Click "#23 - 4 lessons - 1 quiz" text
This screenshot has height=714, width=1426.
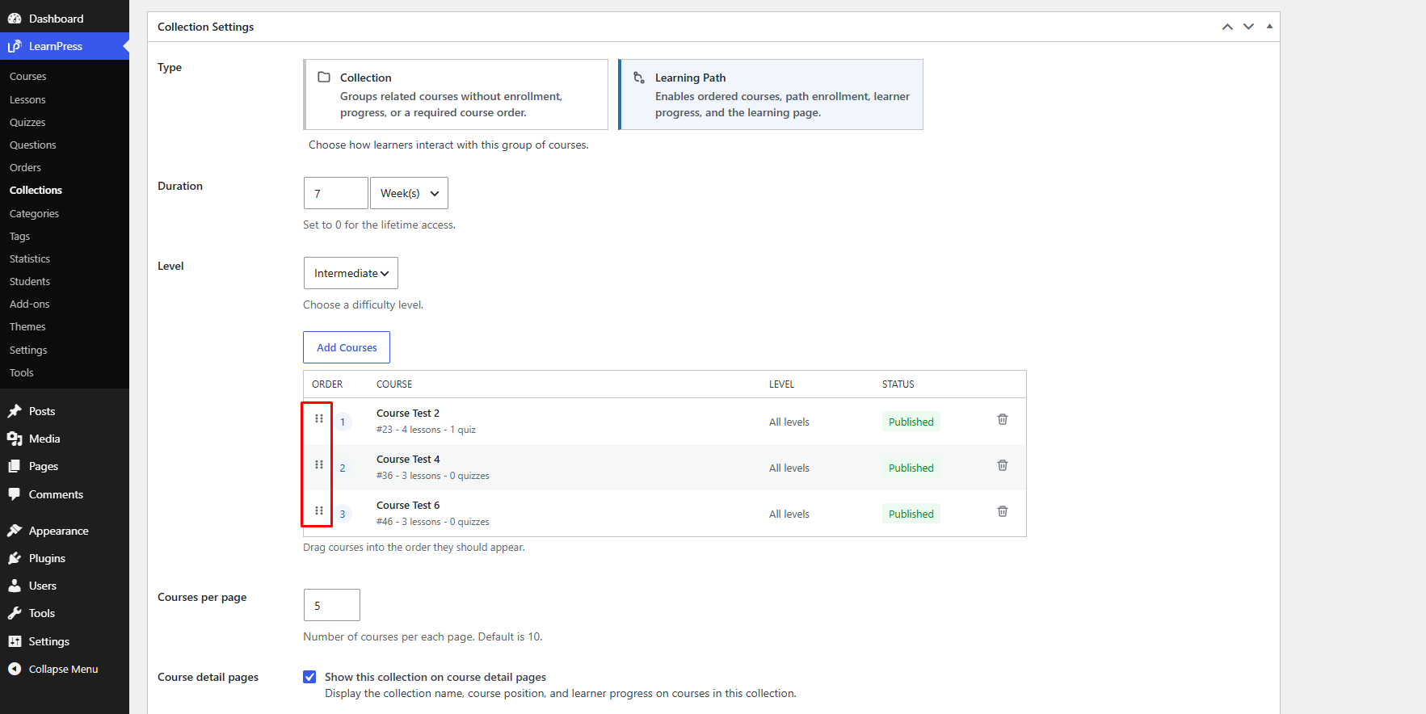pyautogui.click(x=426, y=430)
